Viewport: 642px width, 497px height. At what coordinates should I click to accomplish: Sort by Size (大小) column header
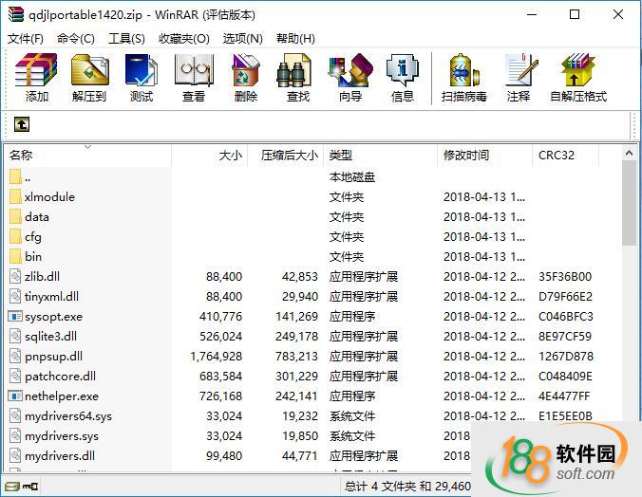coord(230,156)
